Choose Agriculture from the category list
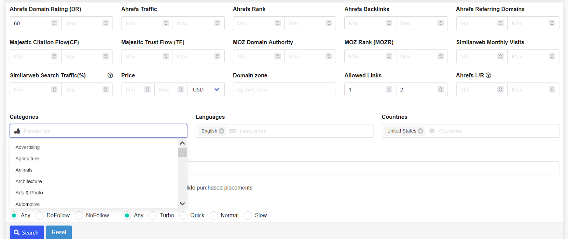Image resolution: width=568 pixels, height=239 pixels. coord(94,159)
